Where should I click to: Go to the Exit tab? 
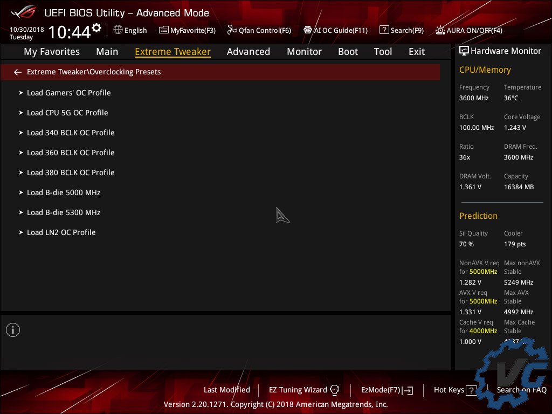(417, 52)
